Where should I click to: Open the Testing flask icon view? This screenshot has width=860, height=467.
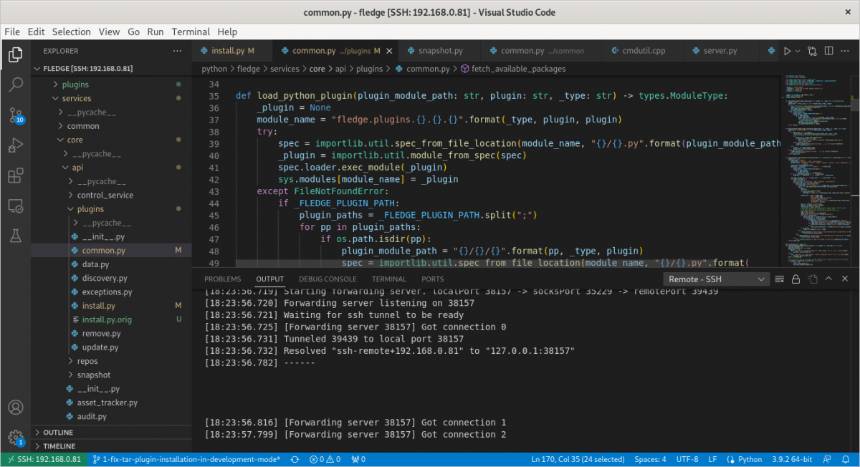click(x=15, y=235)
